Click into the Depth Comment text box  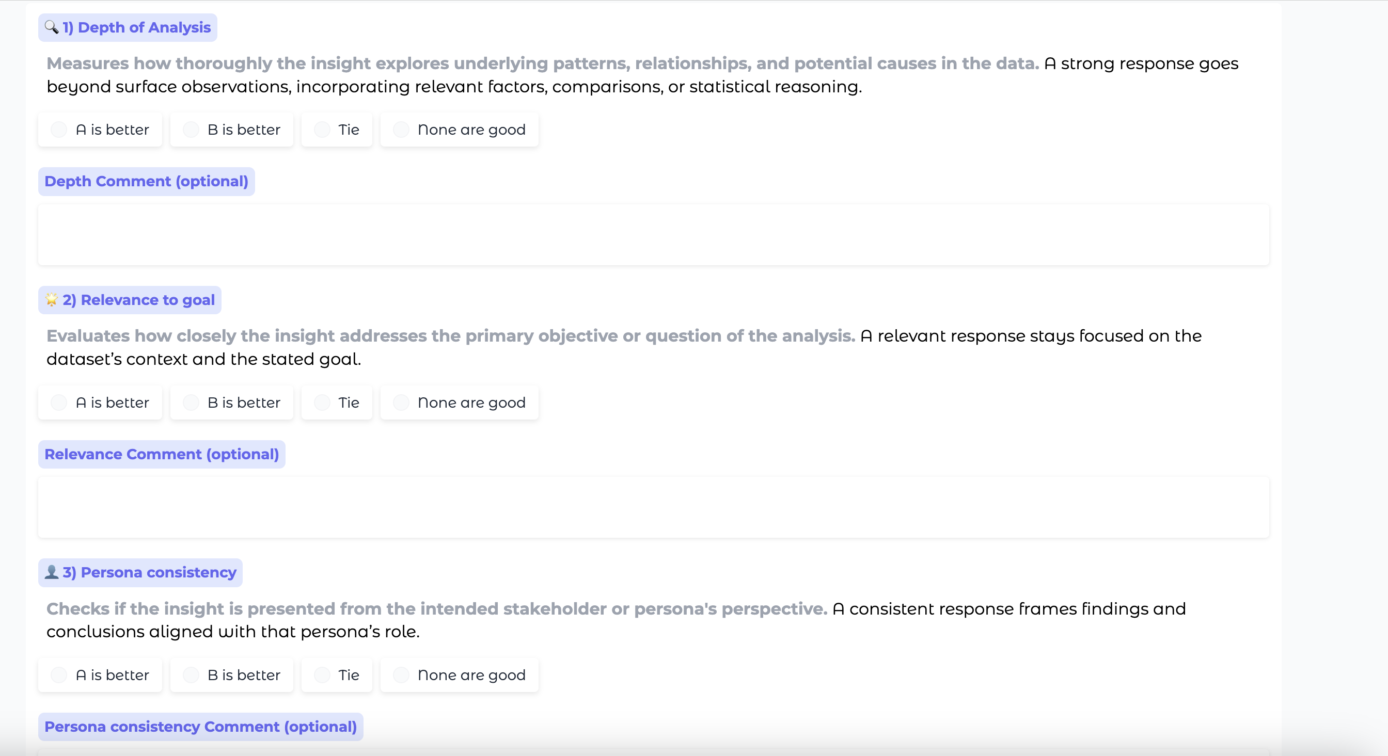click(653, 235)
